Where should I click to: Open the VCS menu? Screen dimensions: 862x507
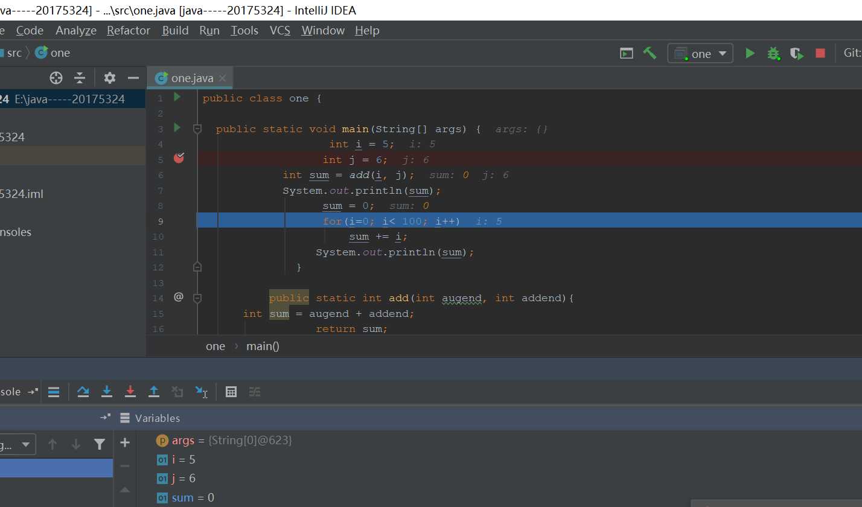pyautogui.click(x=280, y=30)
